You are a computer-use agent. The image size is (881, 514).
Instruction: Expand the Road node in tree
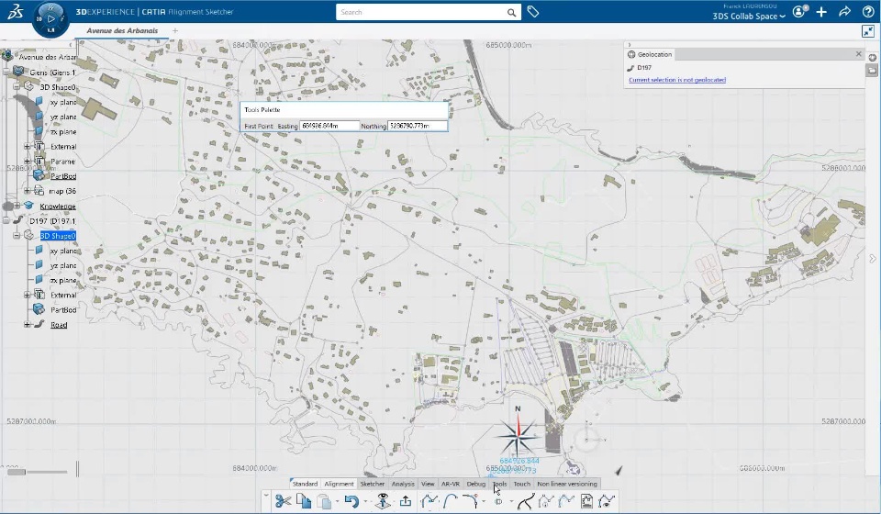click(x=27, y=325)
